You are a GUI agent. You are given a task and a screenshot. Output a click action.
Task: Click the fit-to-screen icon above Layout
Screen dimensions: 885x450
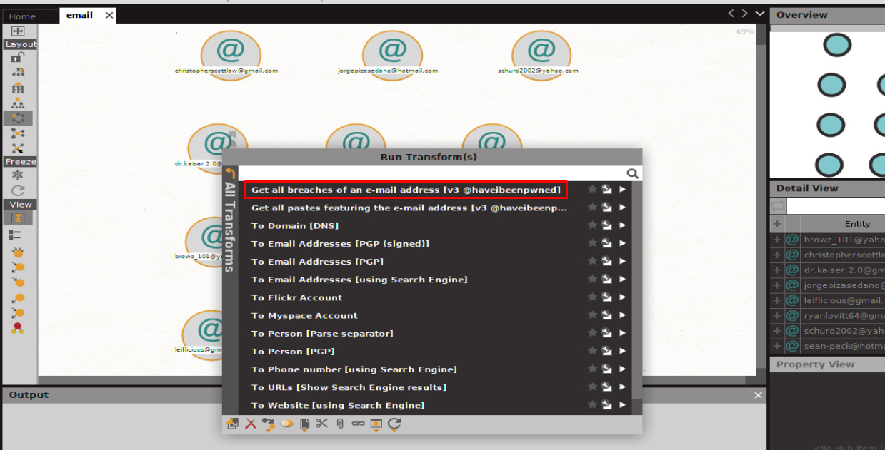[x=18, y=31]
